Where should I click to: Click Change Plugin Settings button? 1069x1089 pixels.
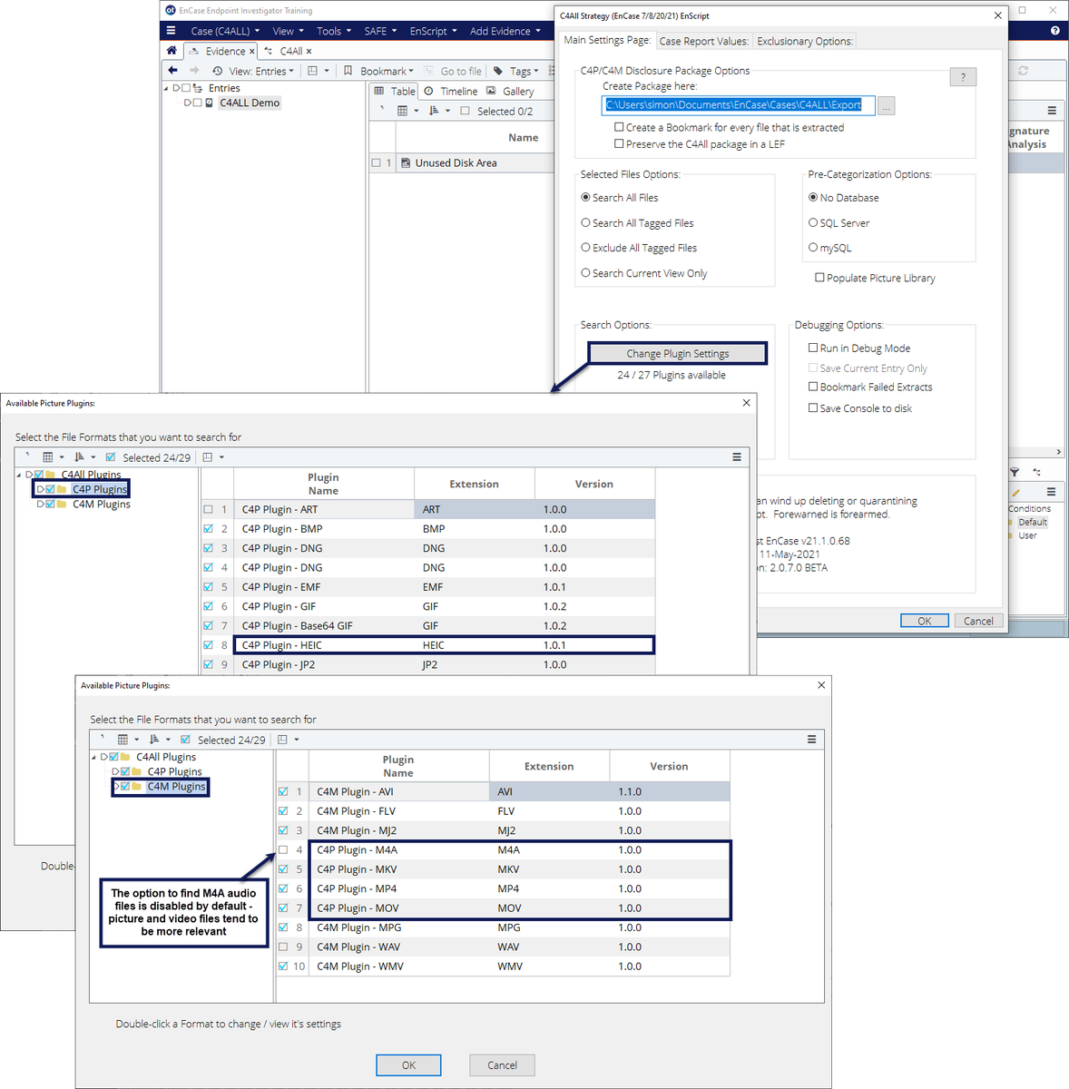point(677,354)
